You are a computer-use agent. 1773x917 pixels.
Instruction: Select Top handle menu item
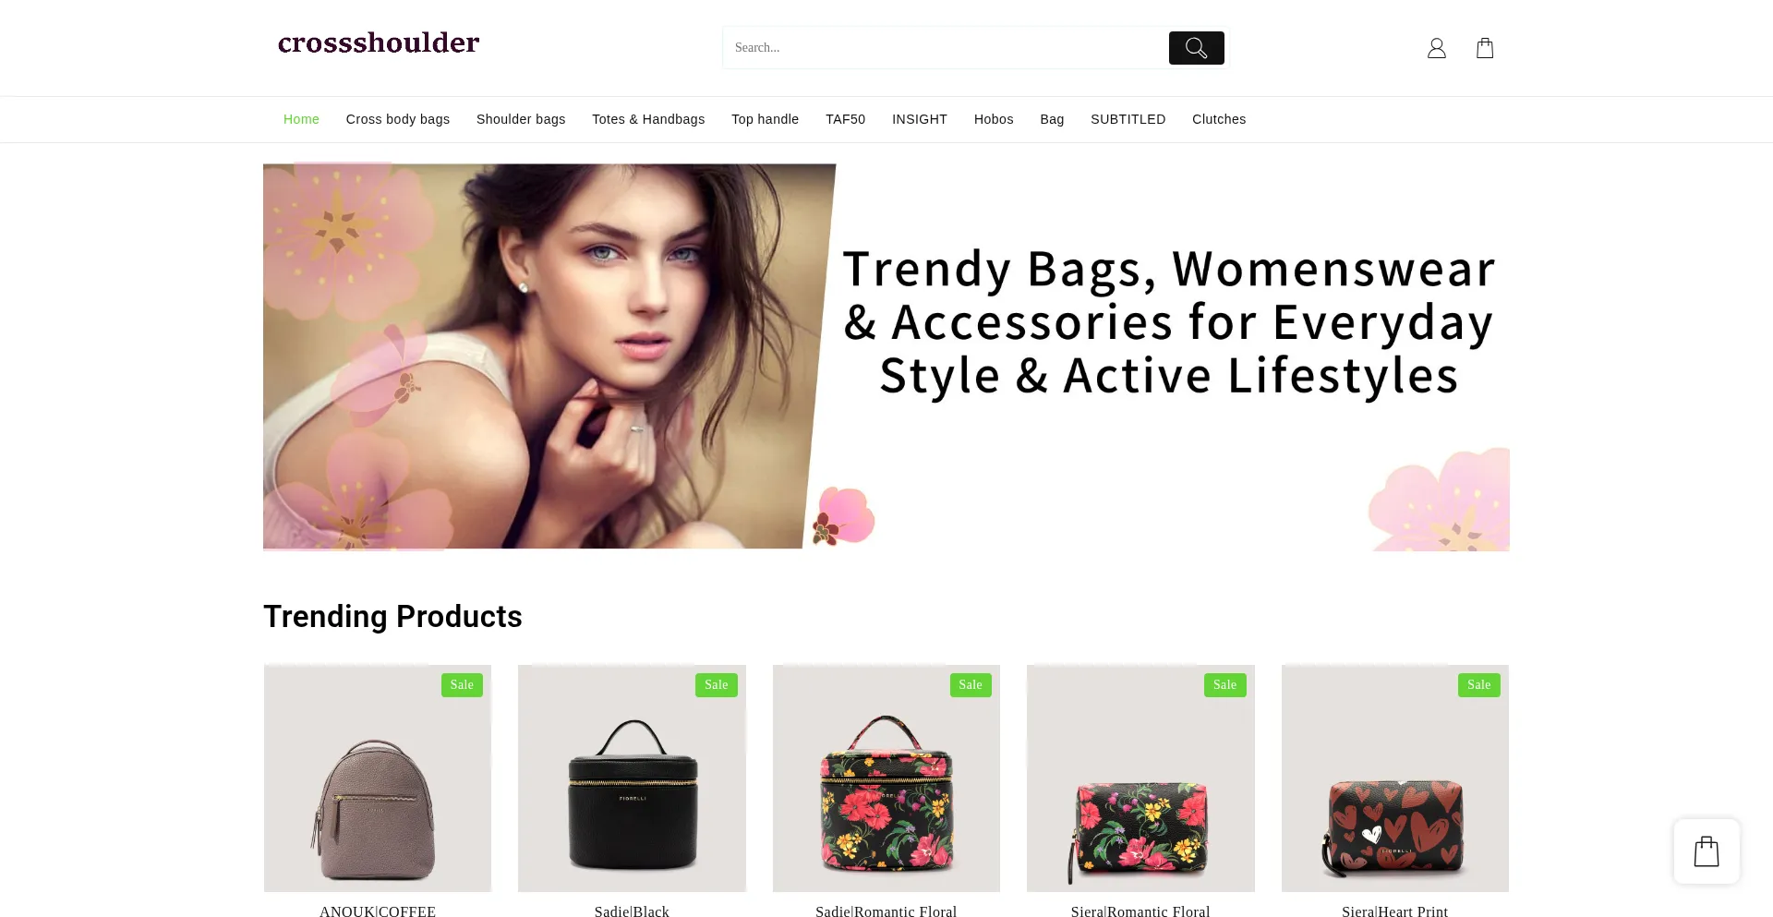click(766, 119)
